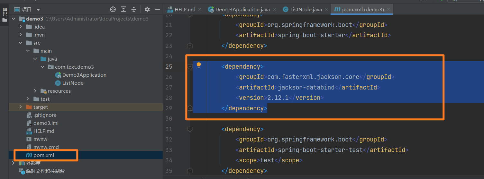Click 'com.fasterxml.jackson.core' groupId value
The image size is (484, 179).
(313, 77)
